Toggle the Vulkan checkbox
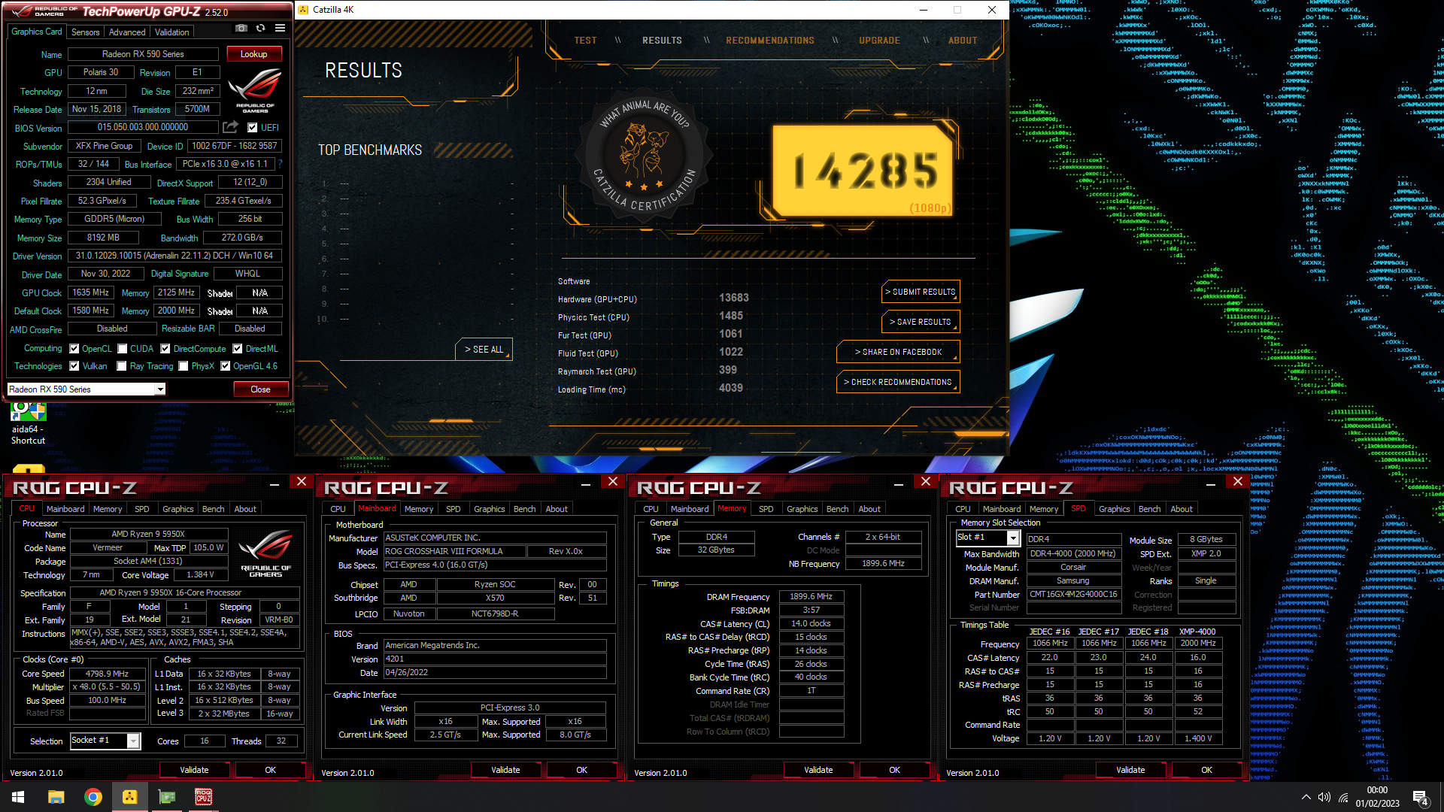The image size is (1444, 812). (74, 366)
